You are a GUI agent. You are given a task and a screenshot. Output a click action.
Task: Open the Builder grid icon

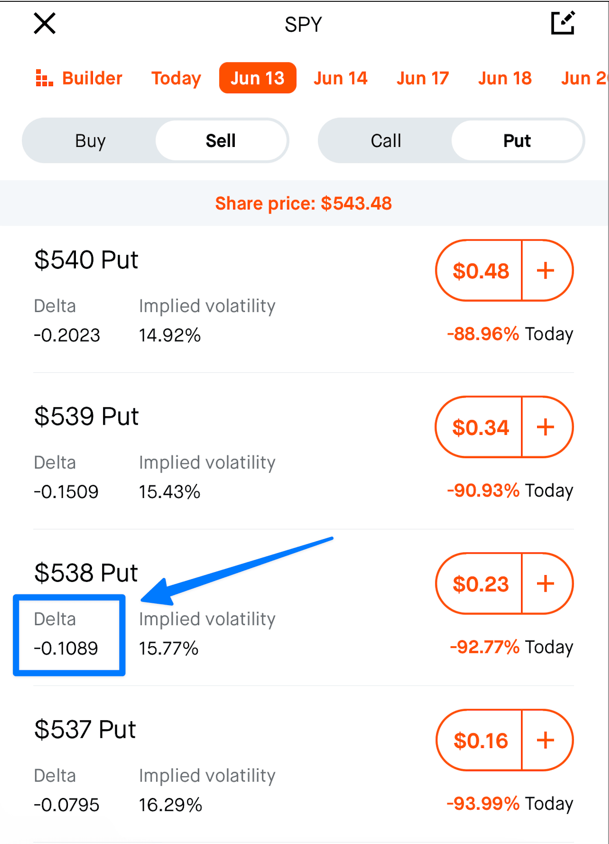44,78
